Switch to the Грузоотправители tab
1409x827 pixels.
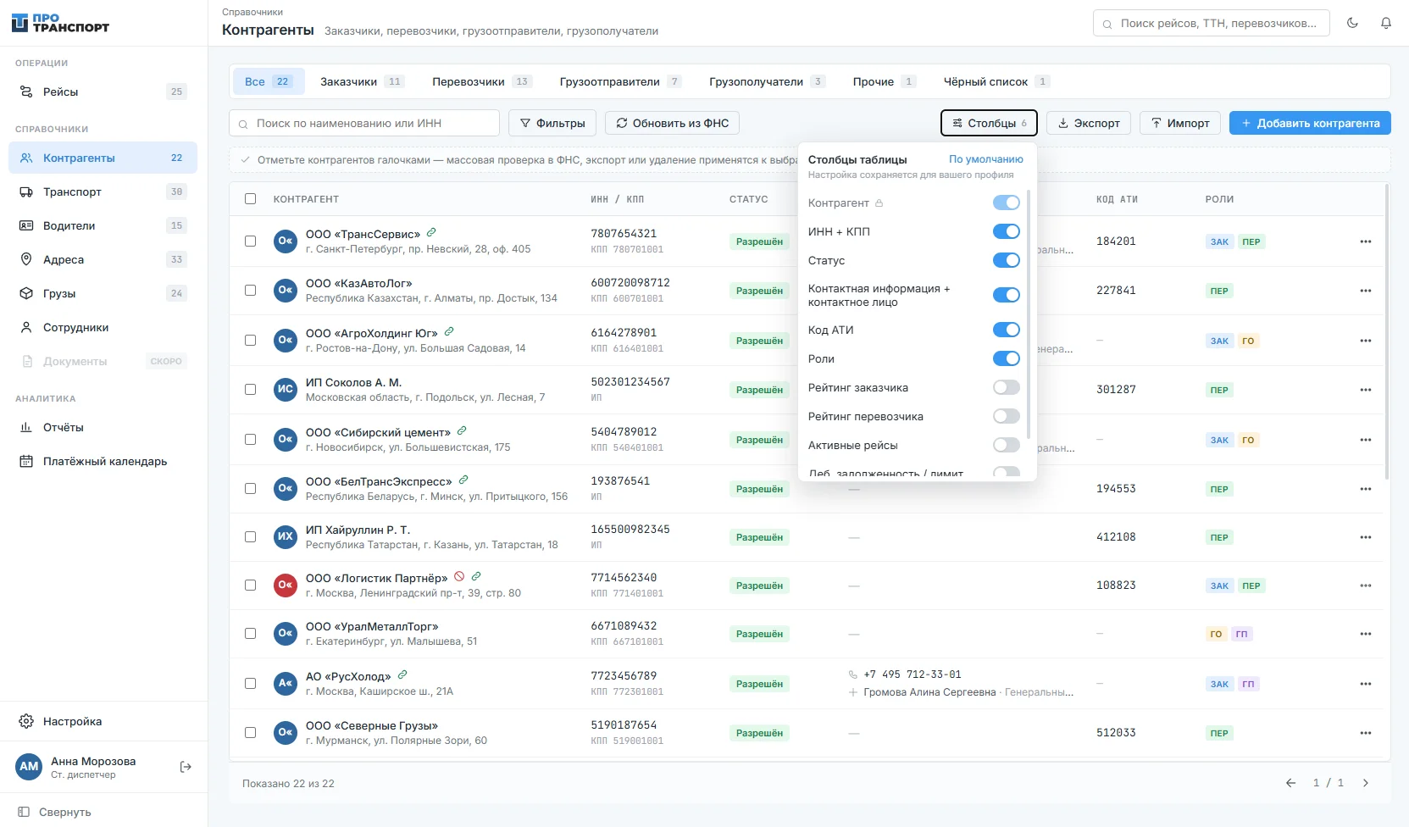[x=620, y=81]
